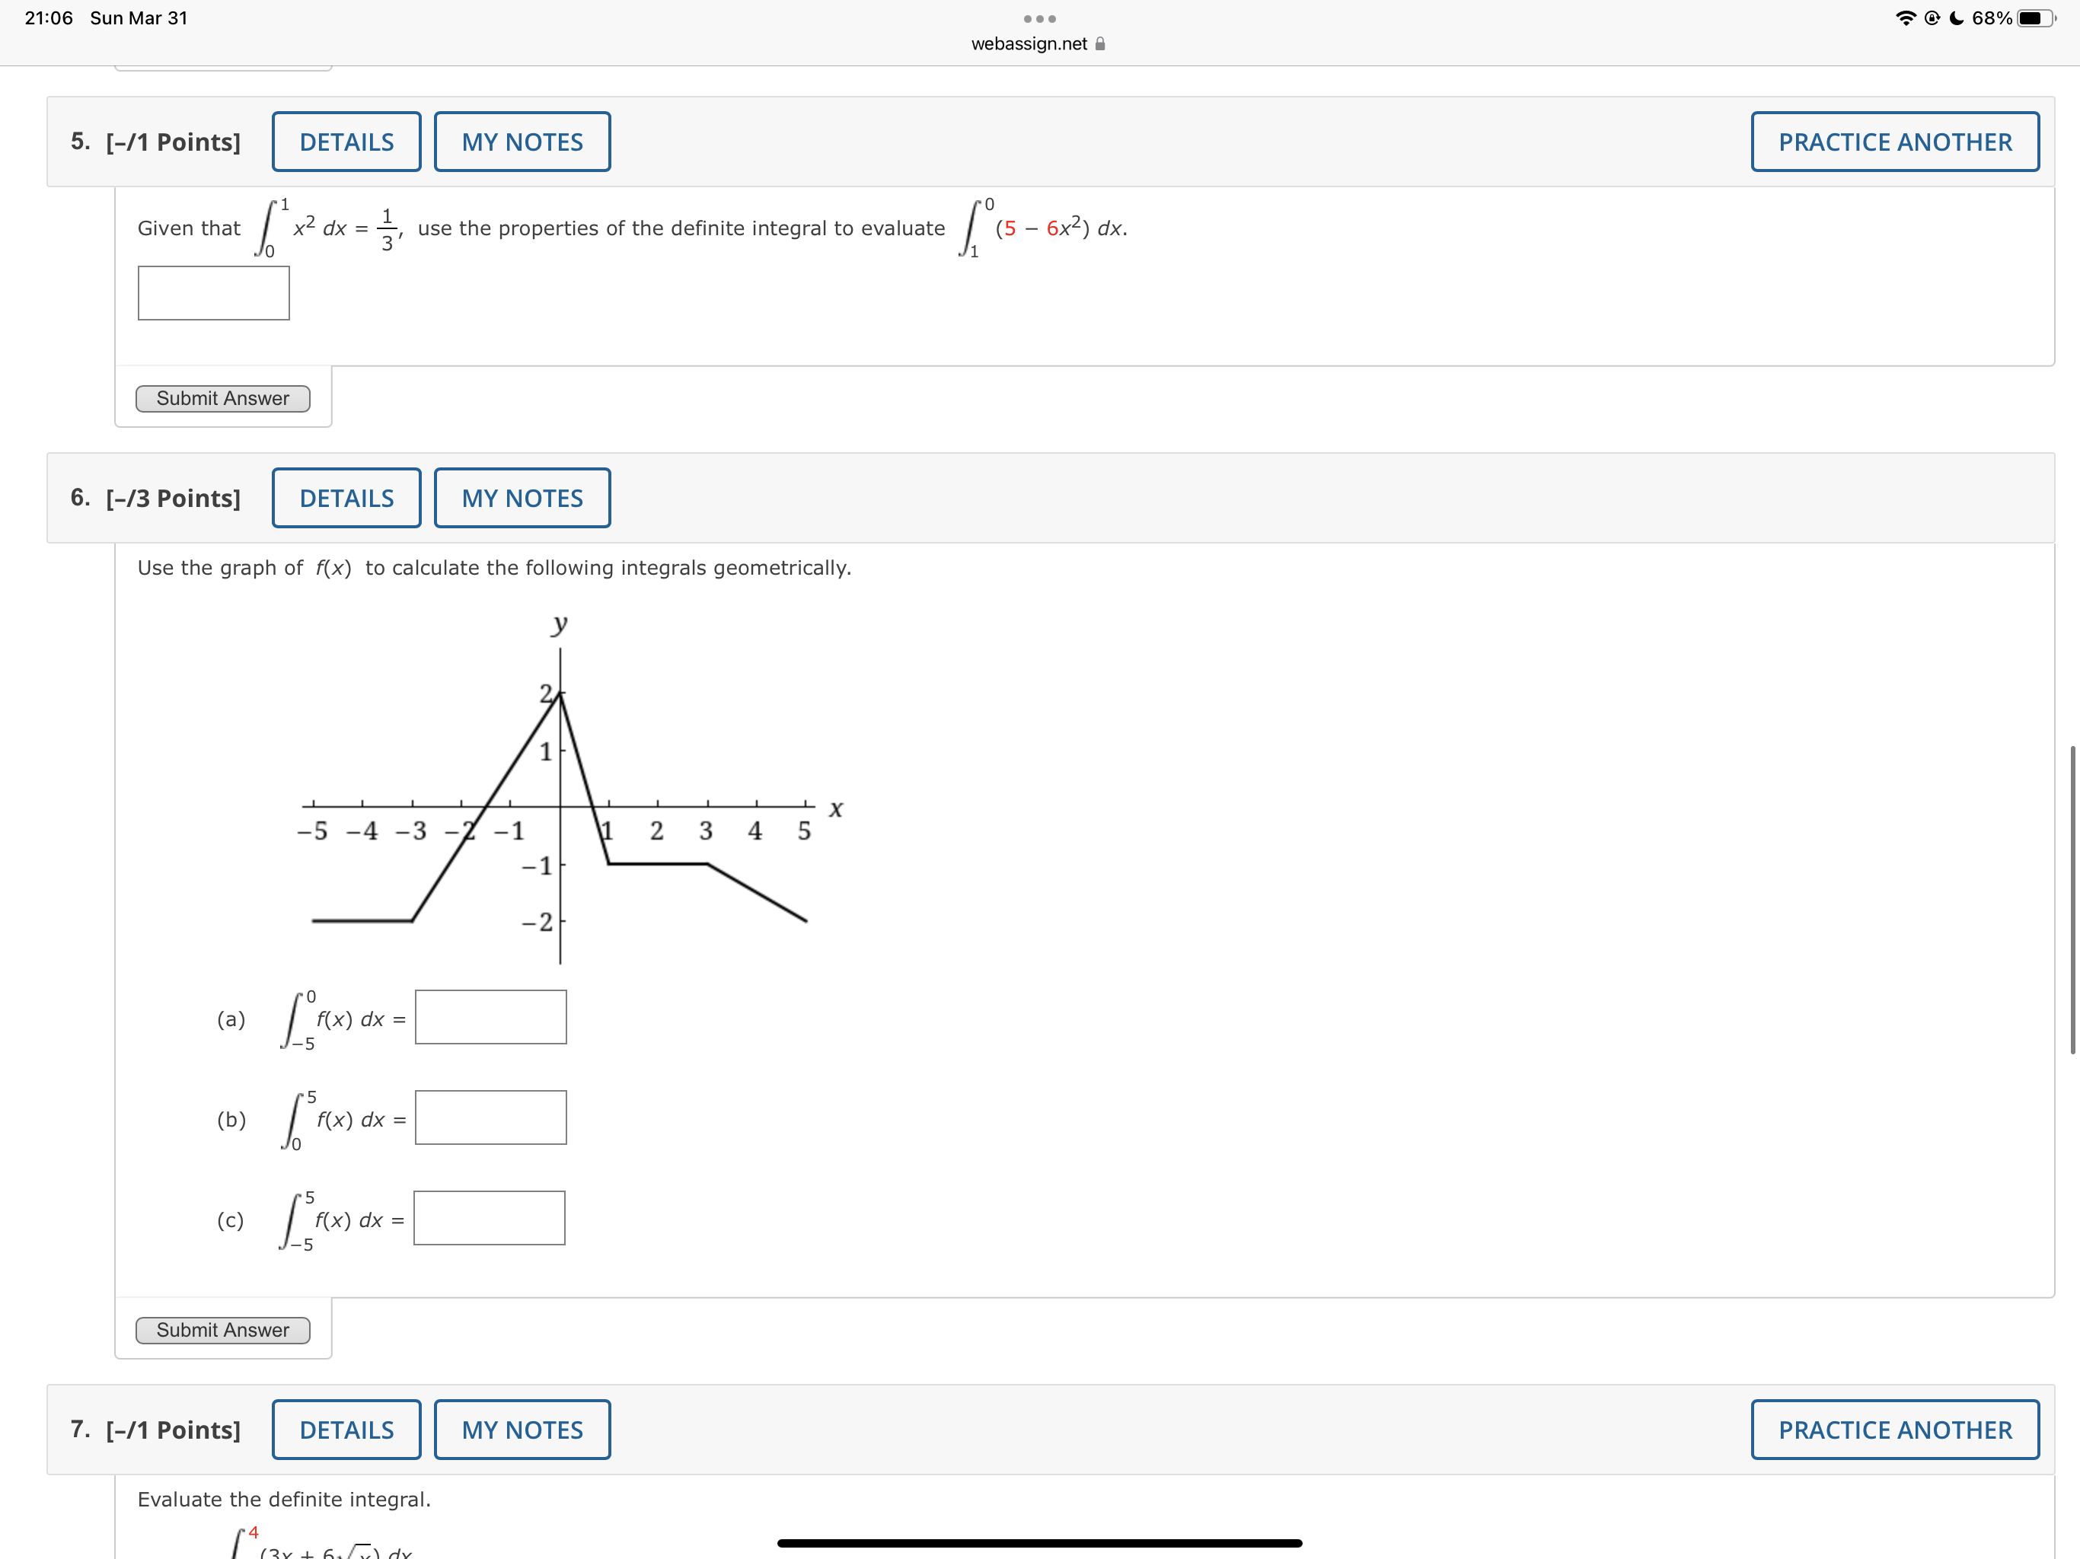The image size is (2080, 1559).
Task: Open DETAILS for question 7
Action: click(x=346, y=1430)
